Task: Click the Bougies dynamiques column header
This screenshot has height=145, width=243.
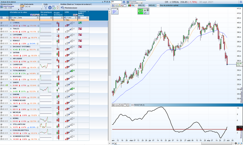Action: coord(58,13)
